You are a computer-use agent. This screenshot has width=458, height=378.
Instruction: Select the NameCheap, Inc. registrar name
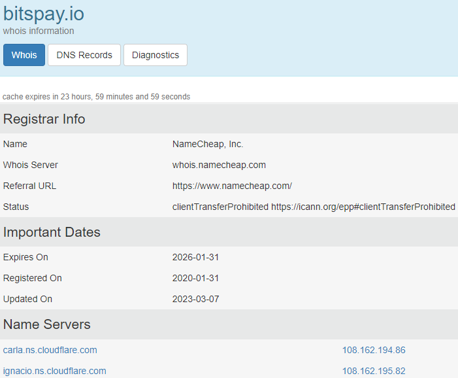pyautogui.click(x=208, y=144)
